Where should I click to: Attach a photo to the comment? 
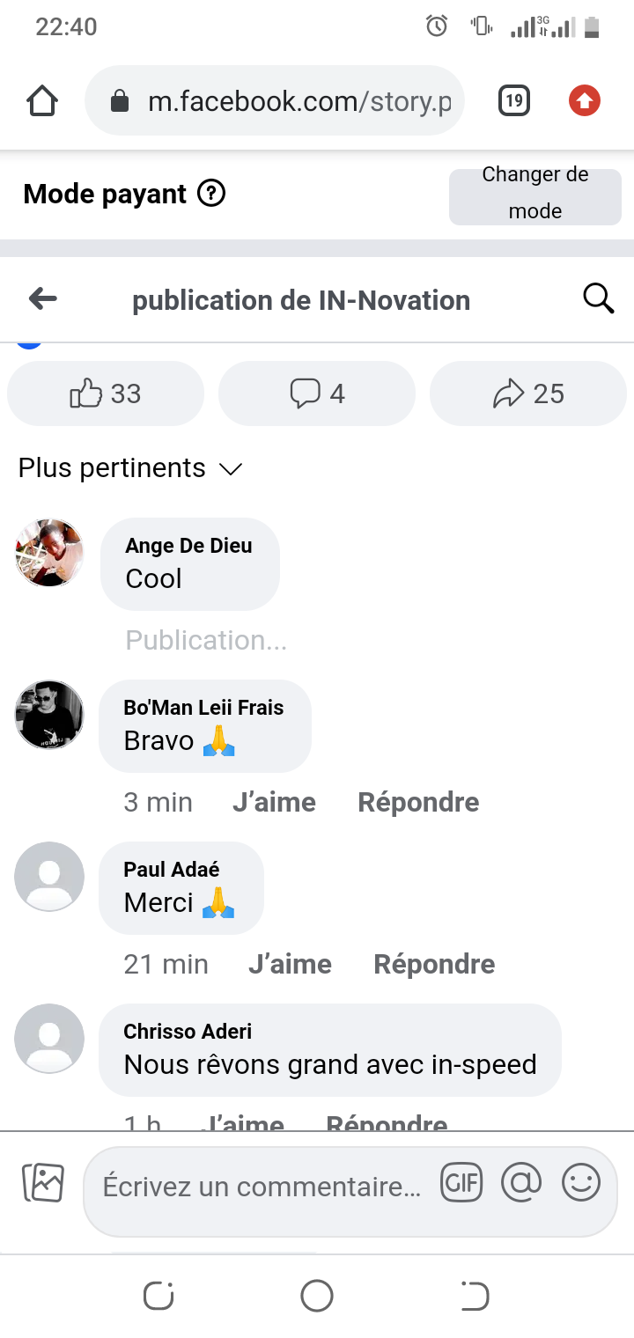coord(43,1182)
